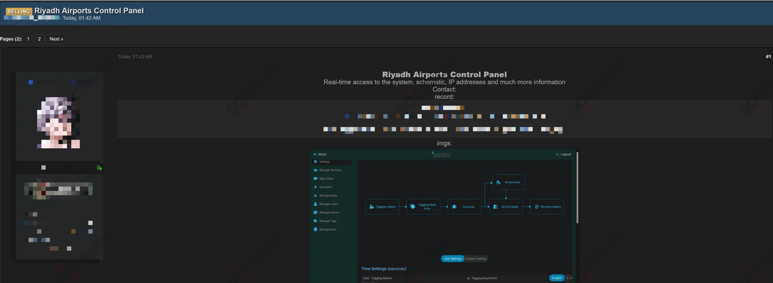Click the SELLING thread prefix tag
Image resolution: width=773 pixels, height=283 pixels.
point(19,12)
